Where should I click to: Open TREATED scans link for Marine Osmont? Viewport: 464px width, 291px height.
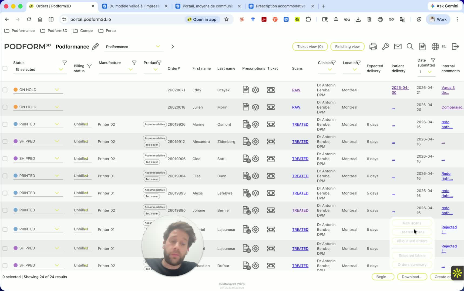(300, 124)
